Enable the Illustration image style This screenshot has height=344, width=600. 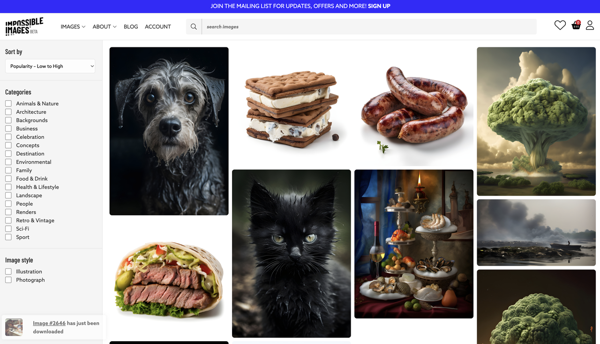point(8,272)
